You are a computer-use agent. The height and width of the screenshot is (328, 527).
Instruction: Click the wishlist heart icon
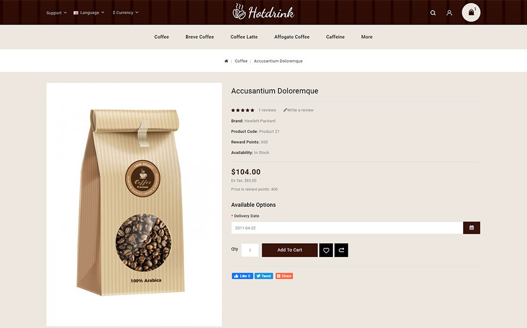326,250
